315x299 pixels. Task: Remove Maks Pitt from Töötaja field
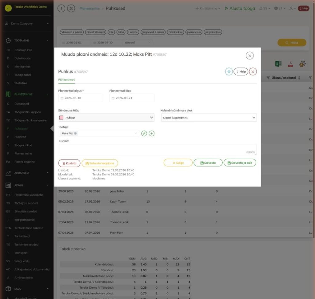pyautogui.click(x=75, y=133)
